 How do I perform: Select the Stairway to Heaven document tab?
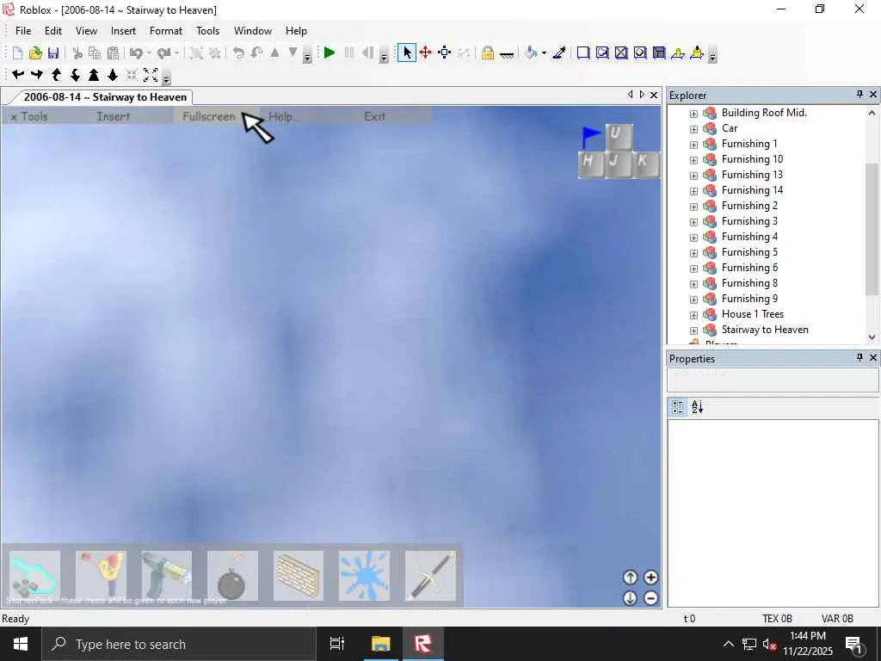click(x=104, y=97)
